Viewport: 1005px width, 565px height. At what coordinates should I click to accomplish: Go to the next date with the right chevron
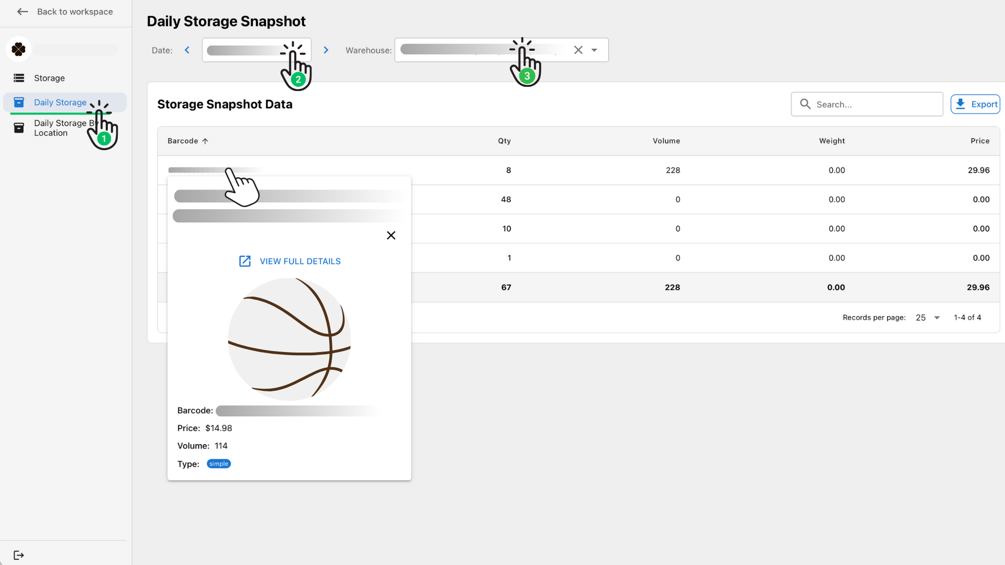coord(326,50)
